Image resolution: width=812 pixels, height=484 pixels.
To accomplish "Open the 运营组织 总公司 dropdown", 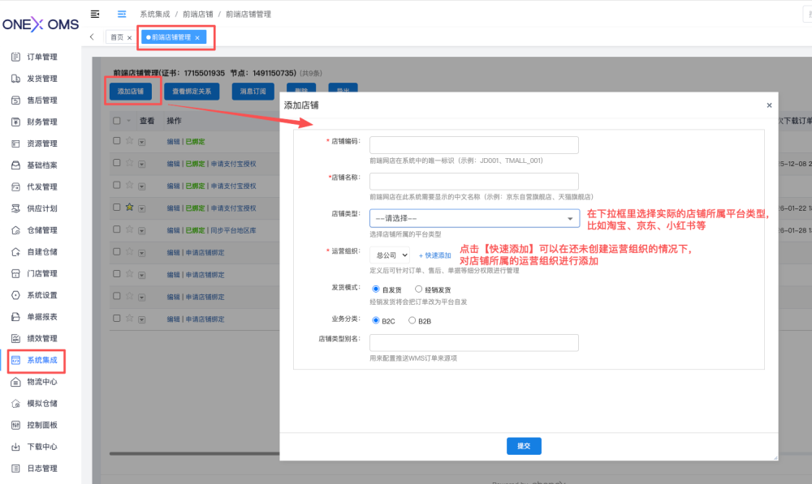I will pyautogui.click(x=390, y=255).
